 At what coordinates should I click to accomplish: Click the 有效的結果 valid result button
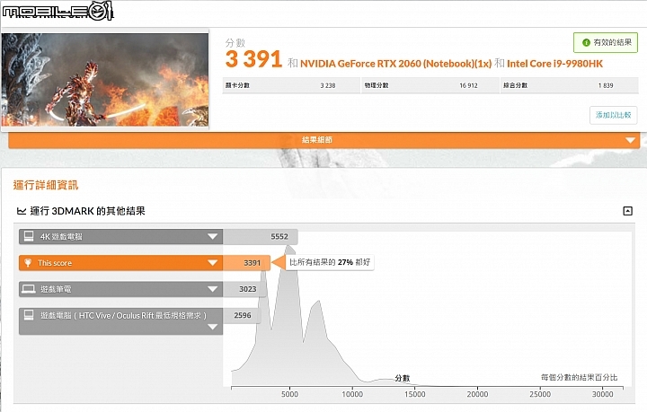(x=606, y=42)
